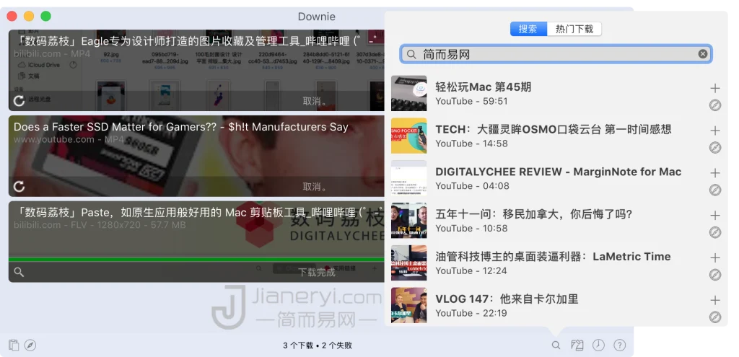This screenshot has width=739, height=357.
Task: Open download history clock icon
Action: 598,345
